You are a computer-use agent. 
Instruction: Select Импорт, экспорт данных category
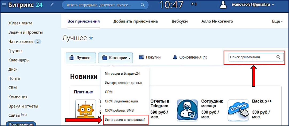(x=123, y=83)
